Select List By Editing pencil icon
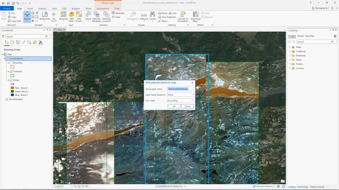 coord(23,42)
